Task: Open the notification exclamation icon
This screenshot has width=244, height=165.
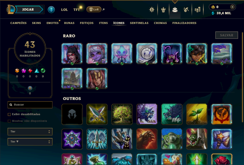Action: tap(51, 10)
